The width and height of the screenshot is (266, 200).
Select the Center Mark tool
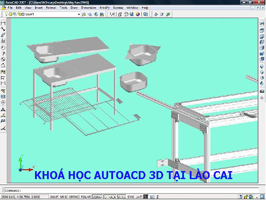coord(3,102)
